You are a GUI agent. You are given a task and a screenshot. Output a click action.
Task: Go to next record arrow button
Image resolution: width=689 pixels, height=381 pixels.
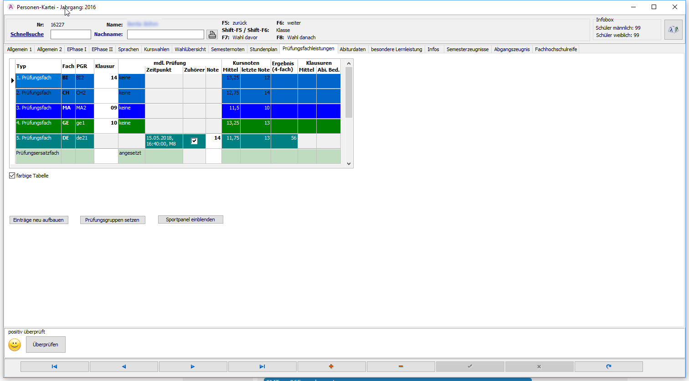click(x=193, y=366)
